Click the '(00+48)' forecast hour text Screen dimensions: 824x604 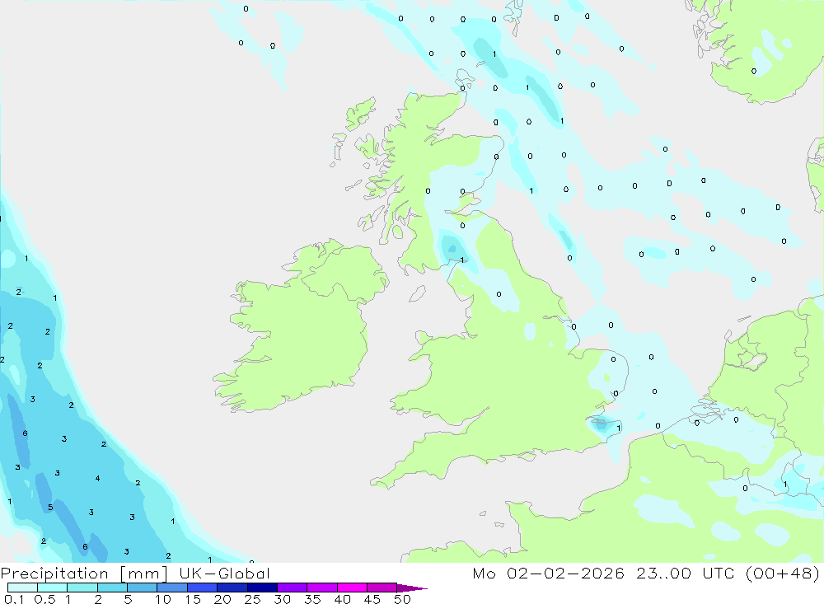(783, 574)
